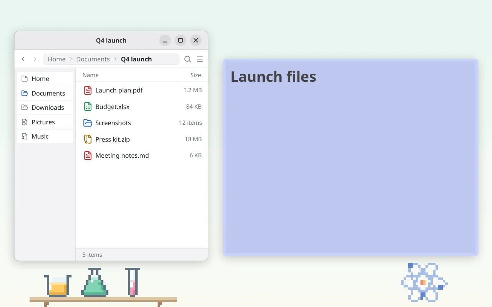492x307 pixels.
Task: Click the Home sidebar icon
Action: [25, 79]
